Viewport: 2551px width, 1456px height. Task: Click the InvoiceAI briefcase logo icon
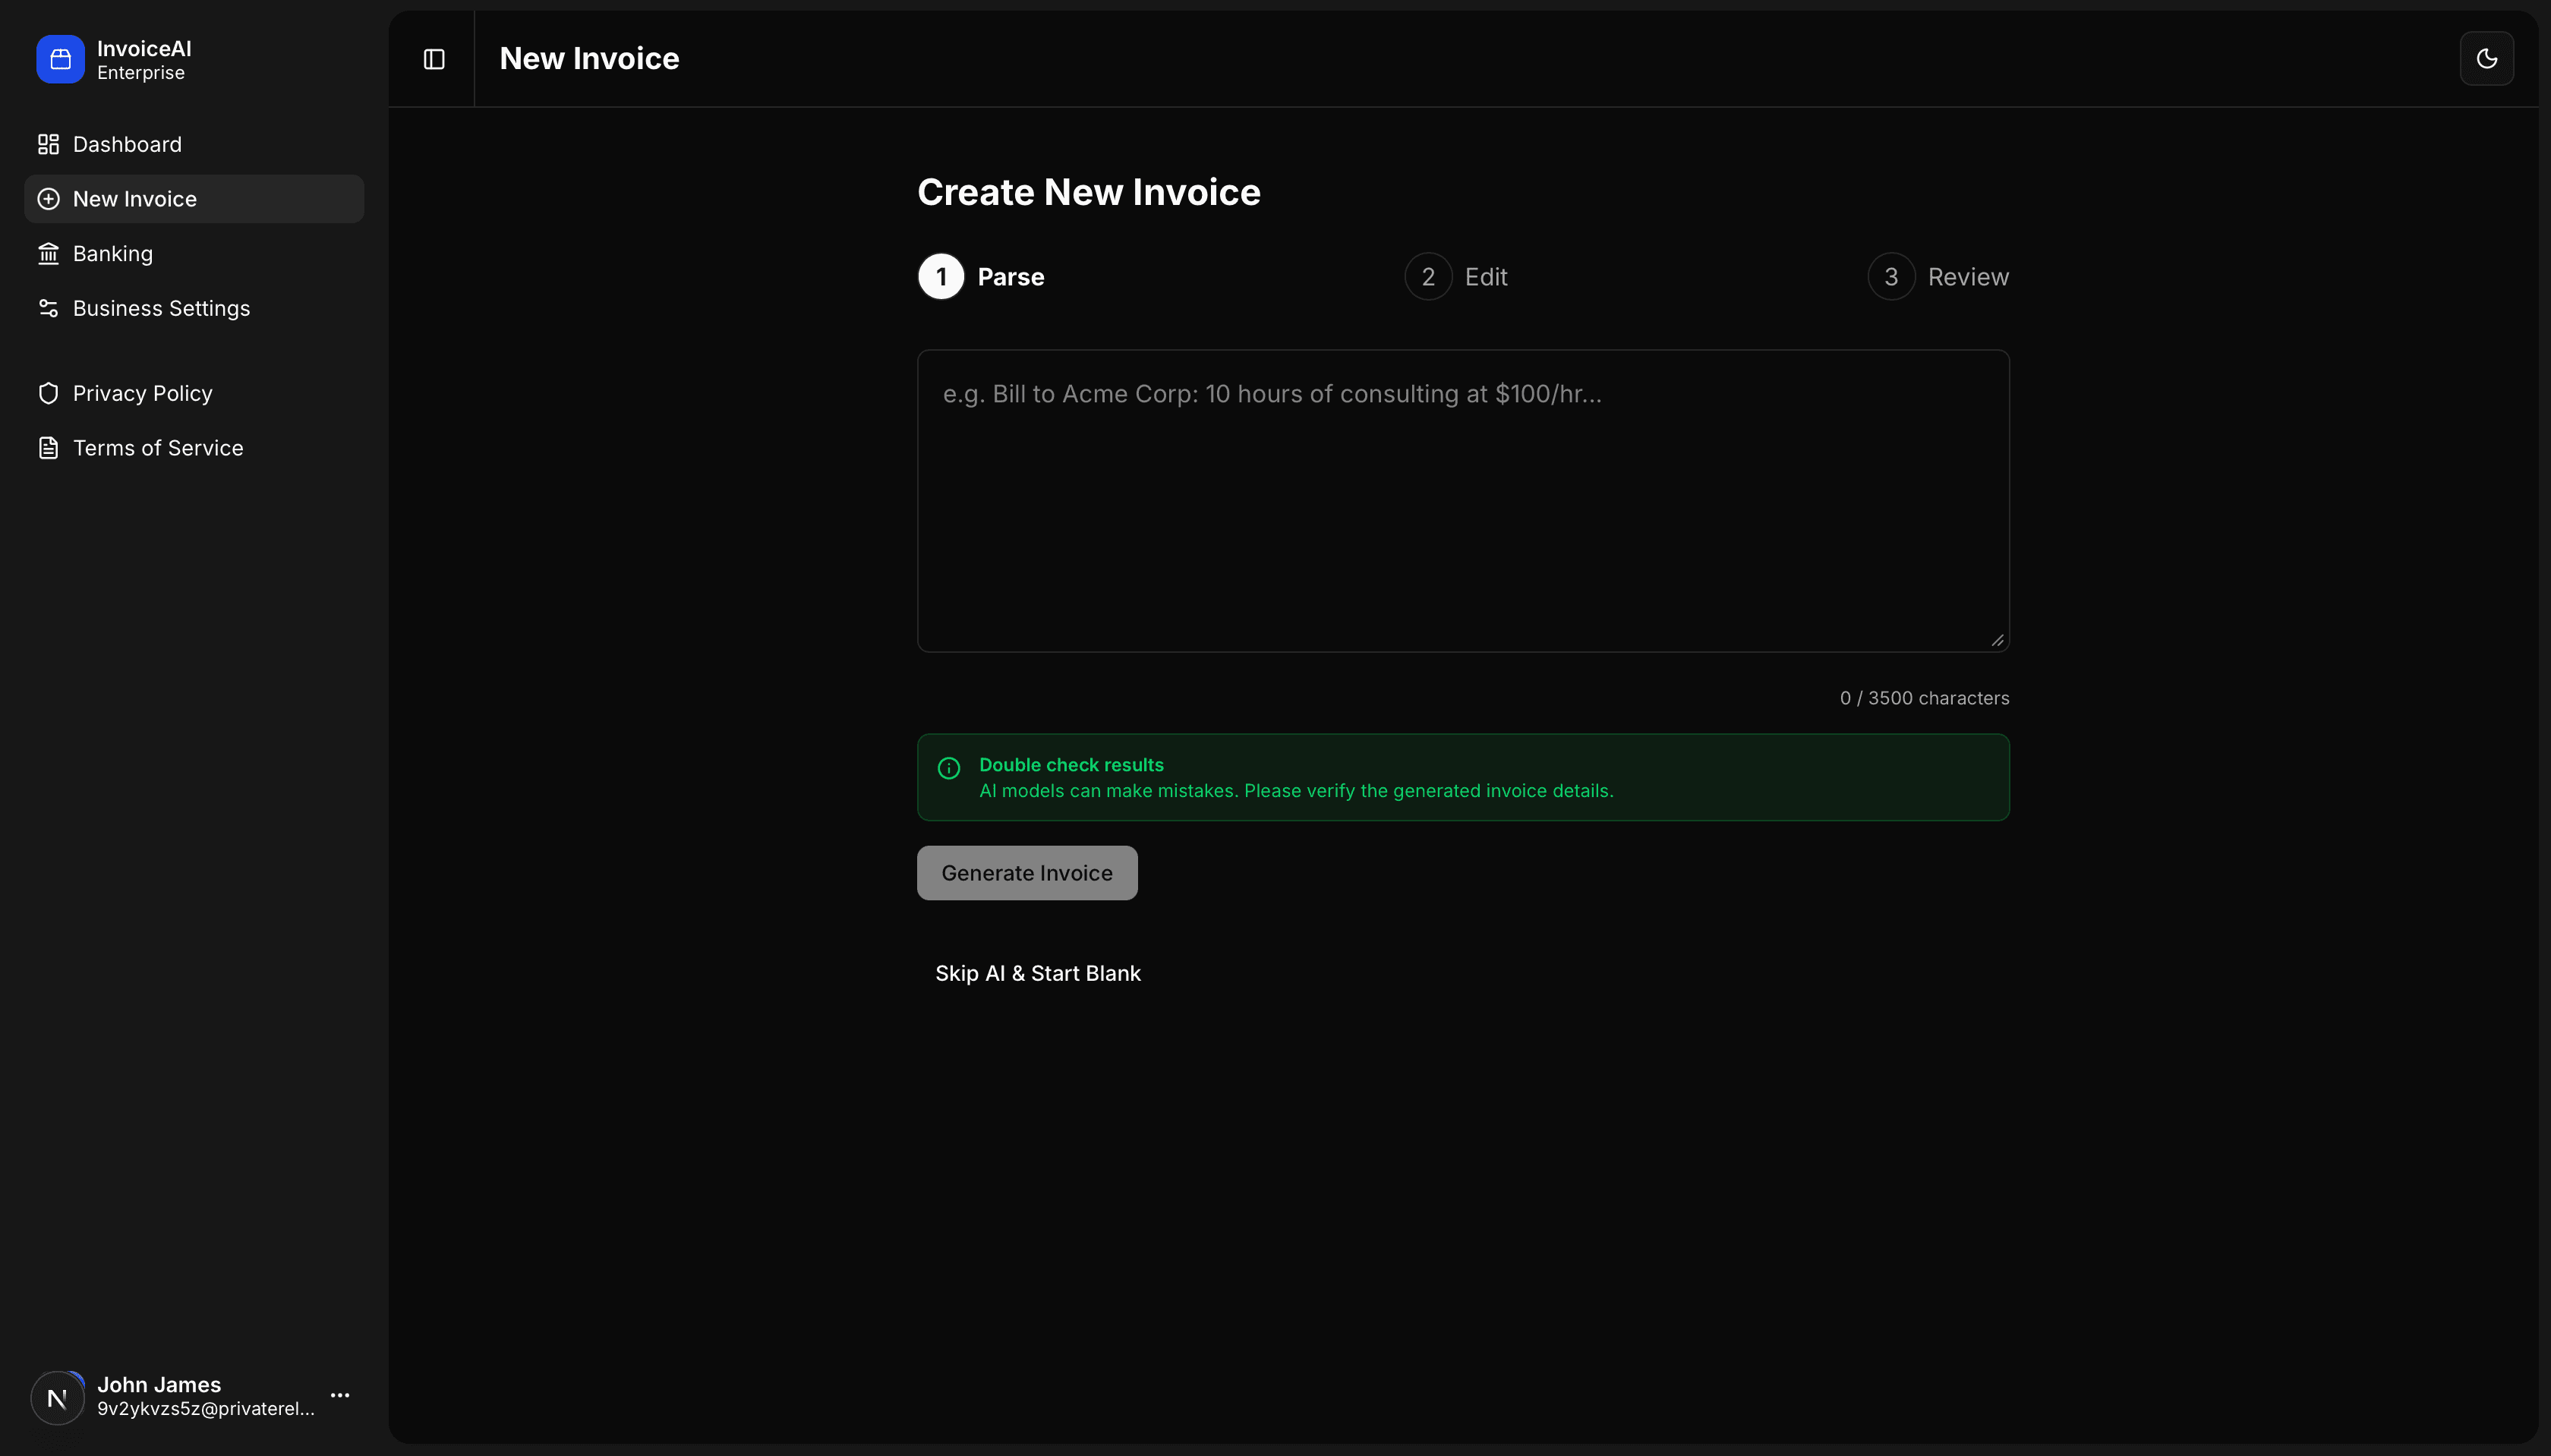point(59,58)
